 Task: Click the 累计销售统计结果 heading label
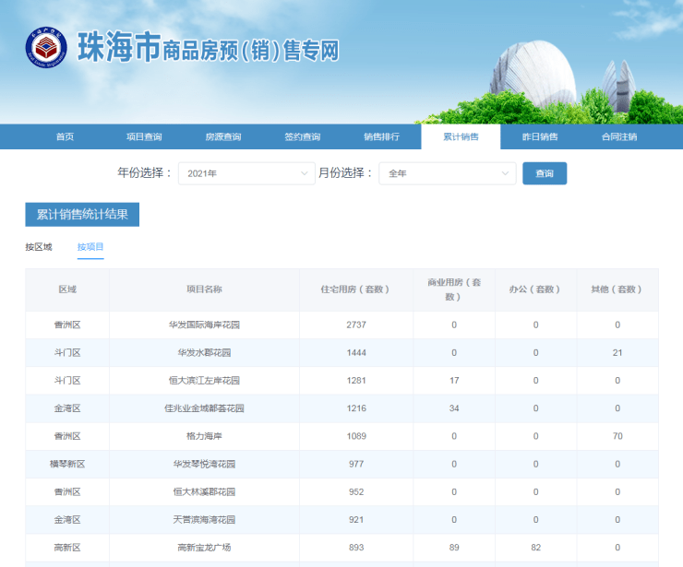click(82, 215)
